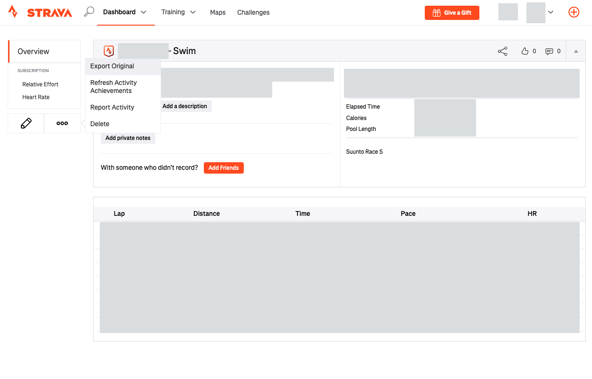Click the gift icon in Give a Gift

437,13
